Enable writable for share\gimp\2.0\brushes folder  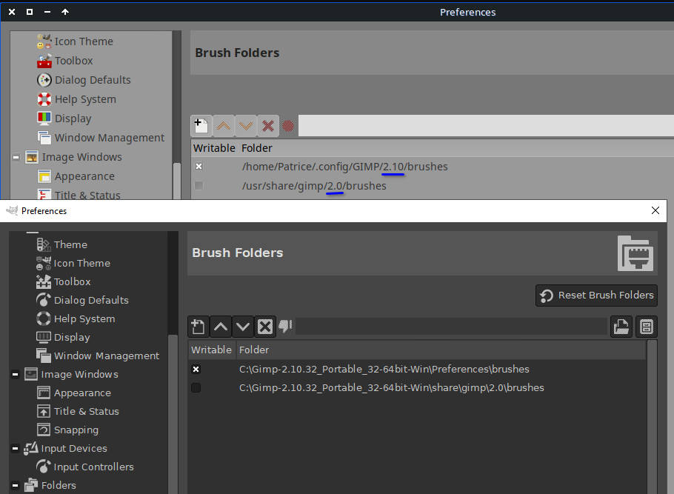pos(196,388)
